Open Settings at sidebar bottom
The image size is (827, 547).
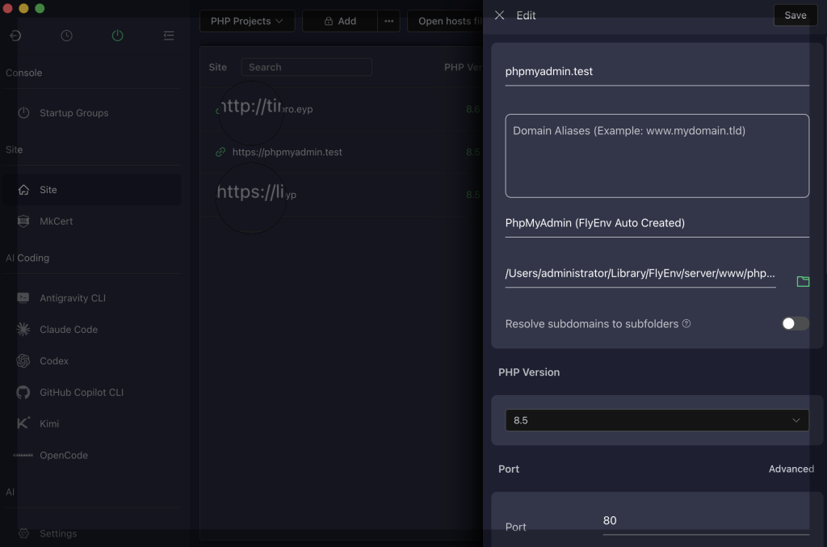92,534
